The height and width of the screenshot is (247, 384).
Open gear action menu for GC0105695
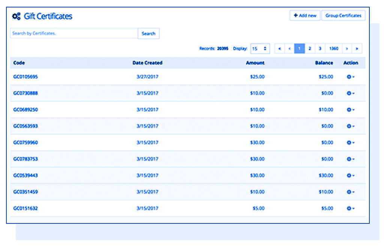350,77
